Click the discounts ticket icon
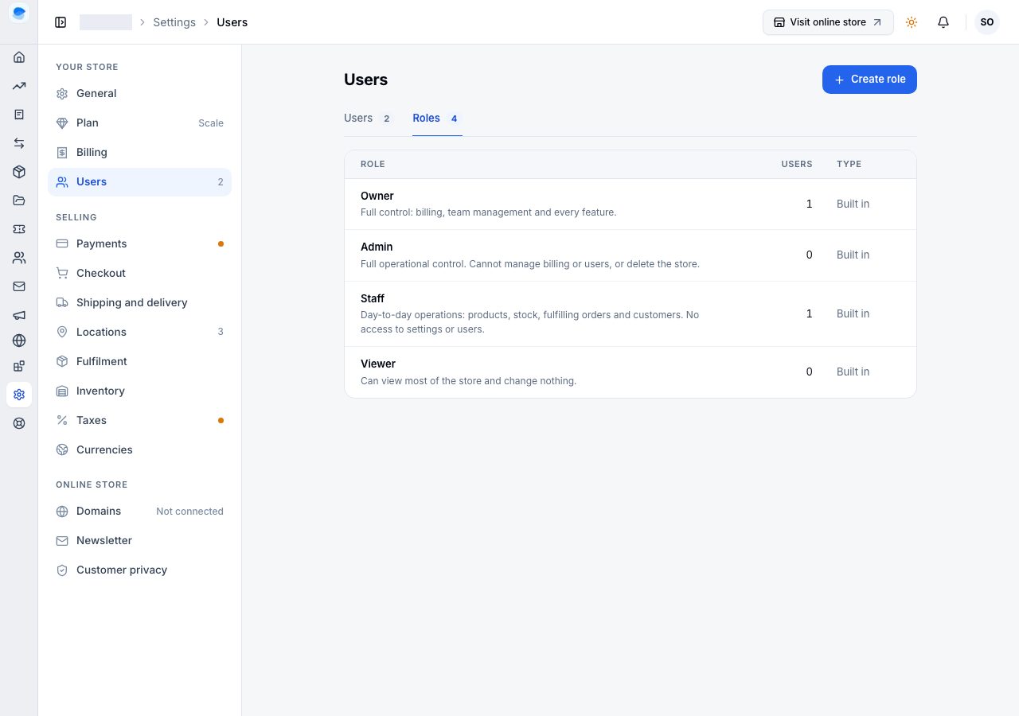This screenshot has width=1019, height=716. point(19,229)
